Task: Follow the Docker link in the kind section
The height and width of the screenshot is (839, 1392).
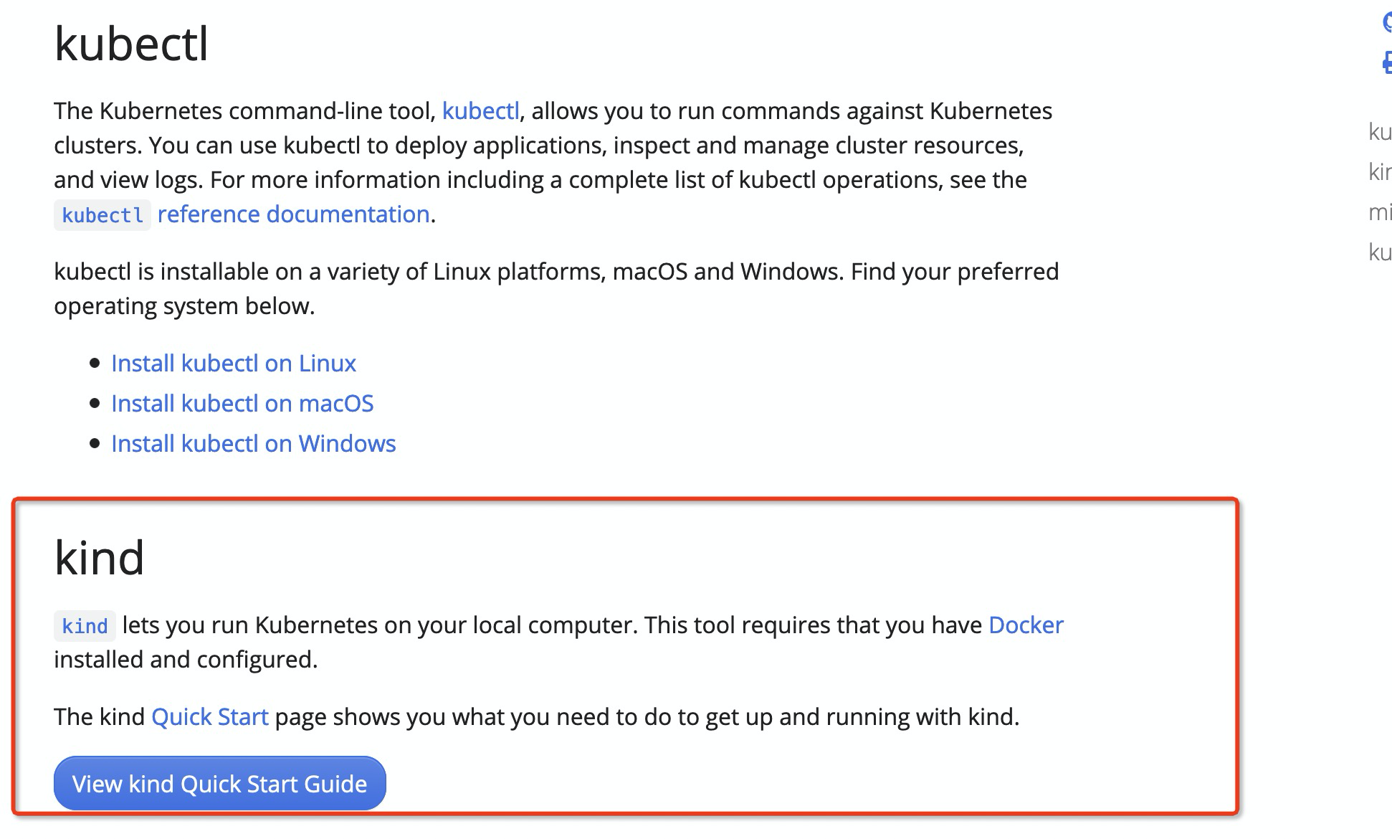Action: pyautogui.click(x=1026, y=625)
